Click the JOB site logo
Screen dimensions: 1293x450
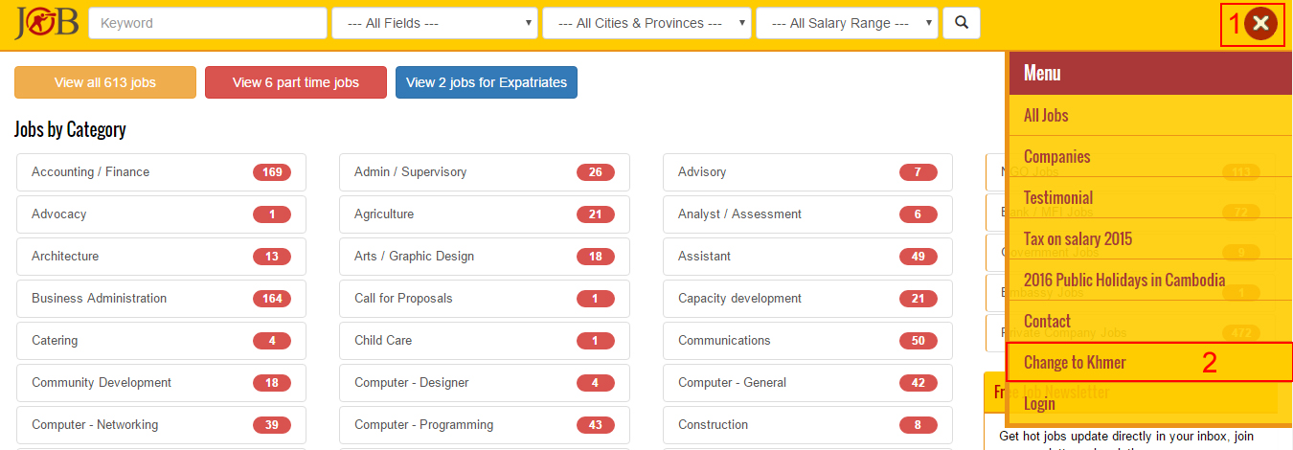click(46, 23)
